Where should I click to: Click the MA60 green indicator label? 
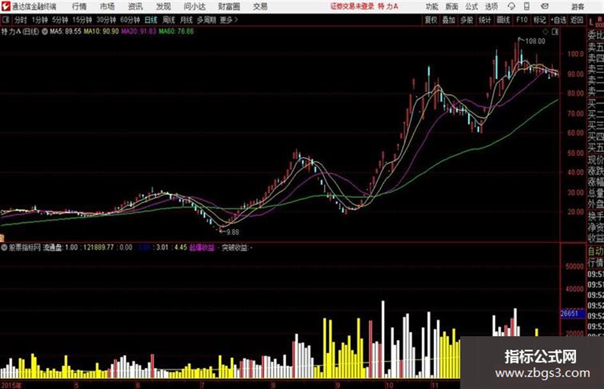176,31
